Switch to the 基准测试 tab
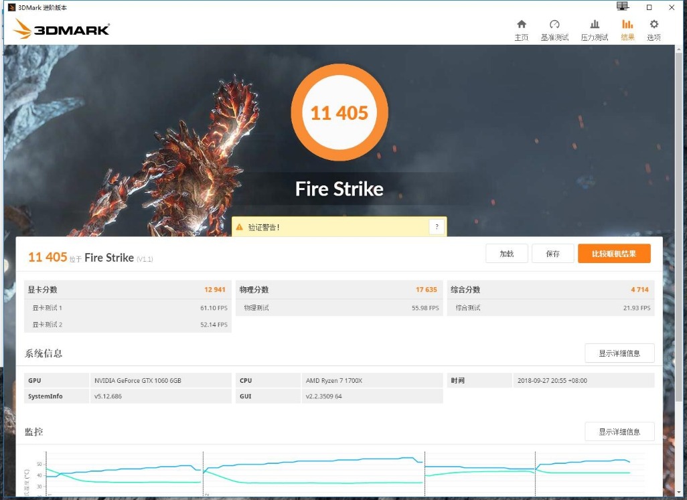The width and height of the screenshot is (687, 500). click(555, 30)
